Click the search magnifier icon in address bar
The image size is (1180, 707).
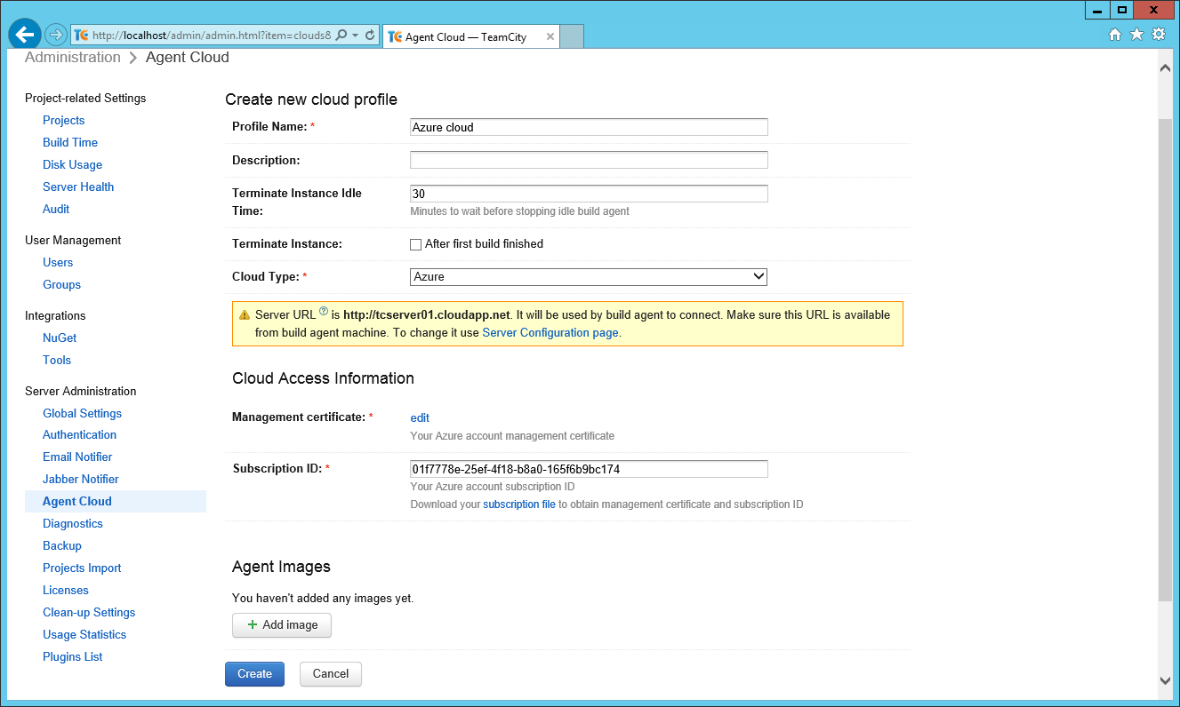[x=341, y=36]
